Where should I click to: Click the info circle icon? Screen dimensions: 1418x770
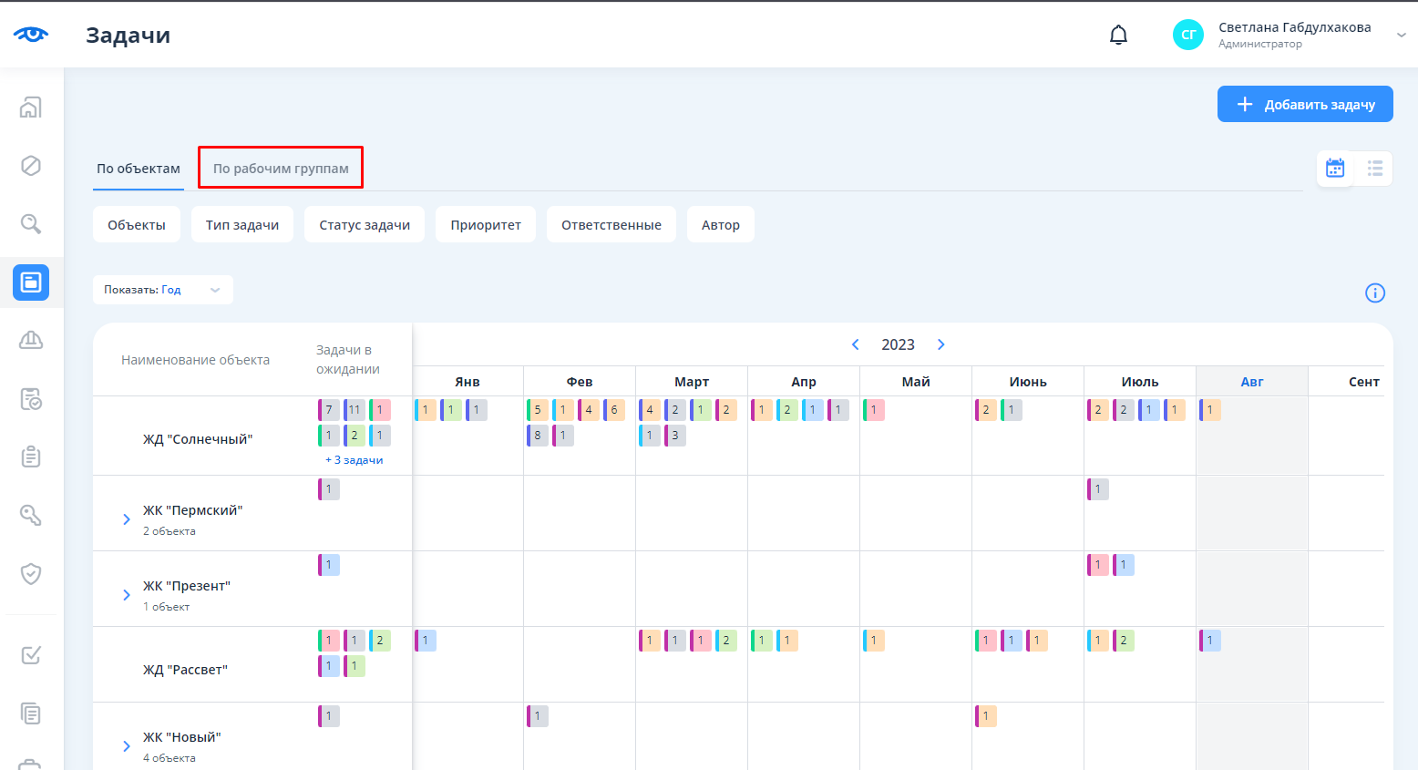point(1375,293)
